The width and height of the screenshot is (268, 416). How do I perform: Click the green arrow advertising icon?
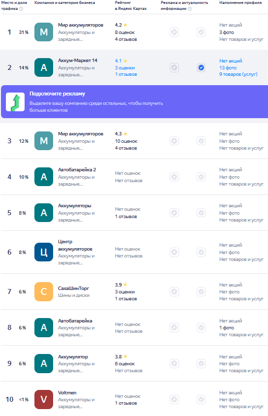(x=15, y=102)
